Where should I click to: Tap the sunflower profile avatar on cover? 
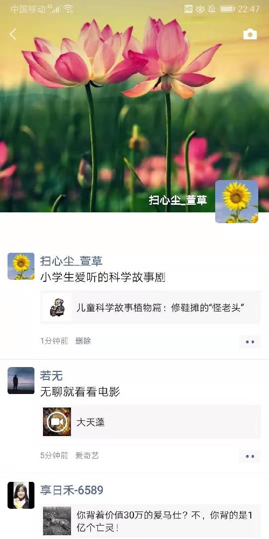(x=236, y=202)
